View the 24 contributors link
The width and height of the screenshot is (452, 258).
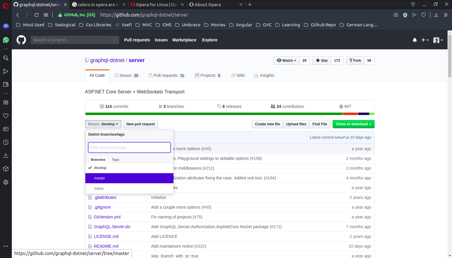287,106
